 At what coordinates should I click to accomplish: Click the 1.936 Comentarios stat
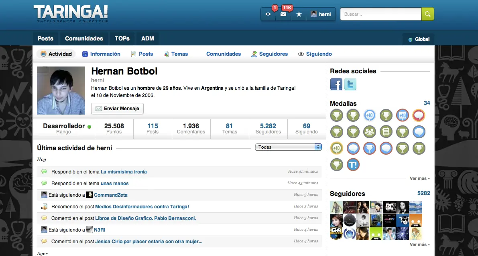191,129
